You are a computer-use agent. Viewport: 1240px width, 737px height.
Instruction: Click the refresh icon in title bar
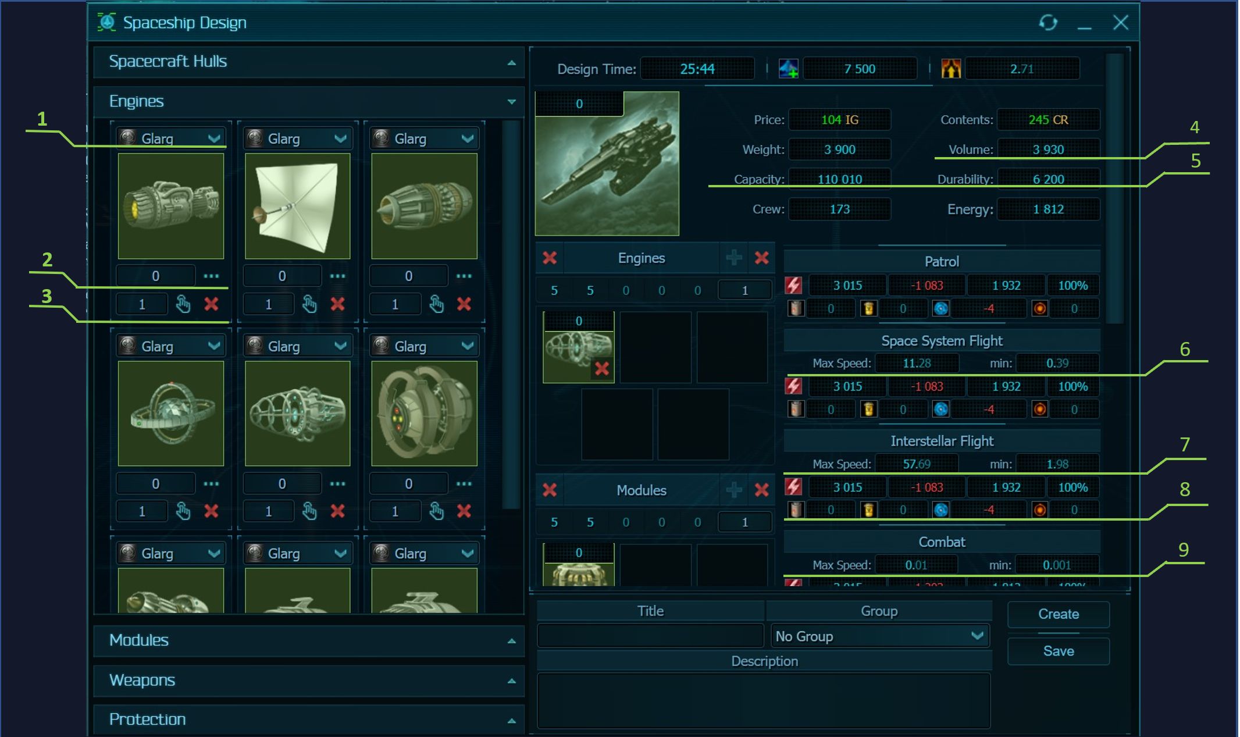click(1048, 23)
